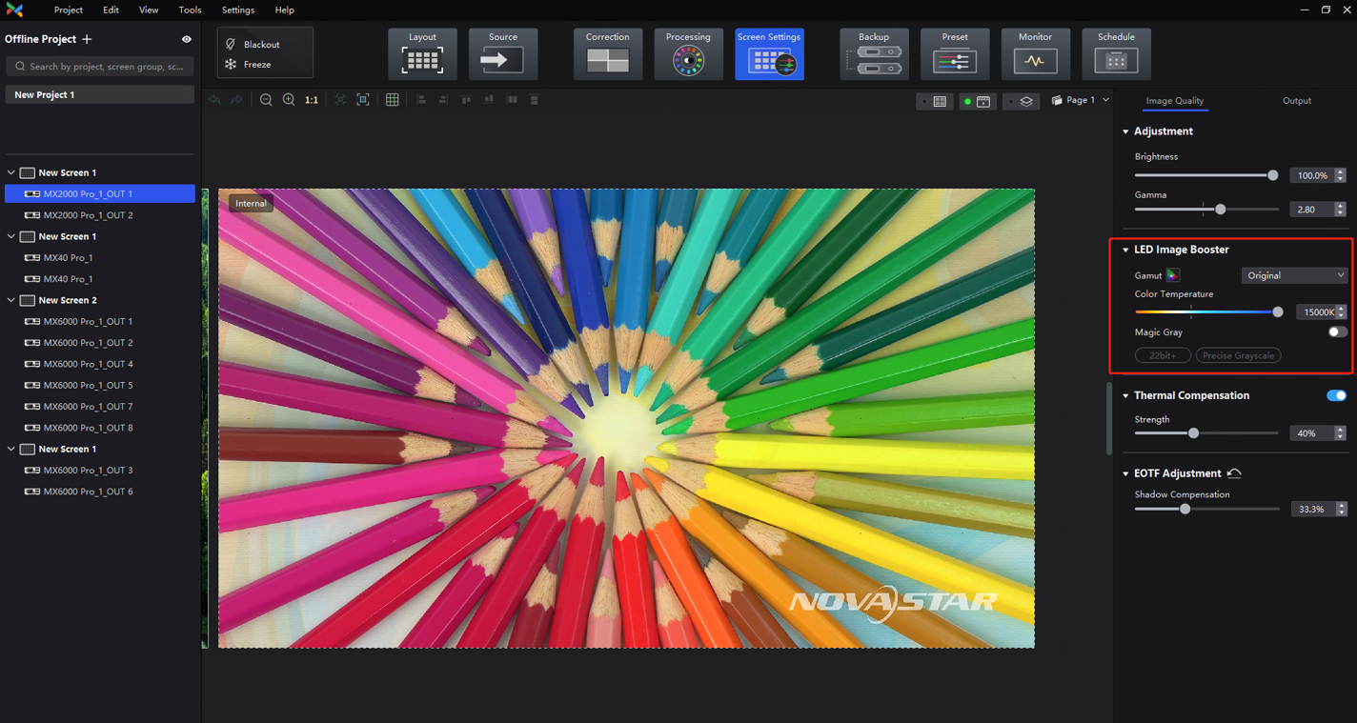Click the Gamma value stepper arrows

1341,209
